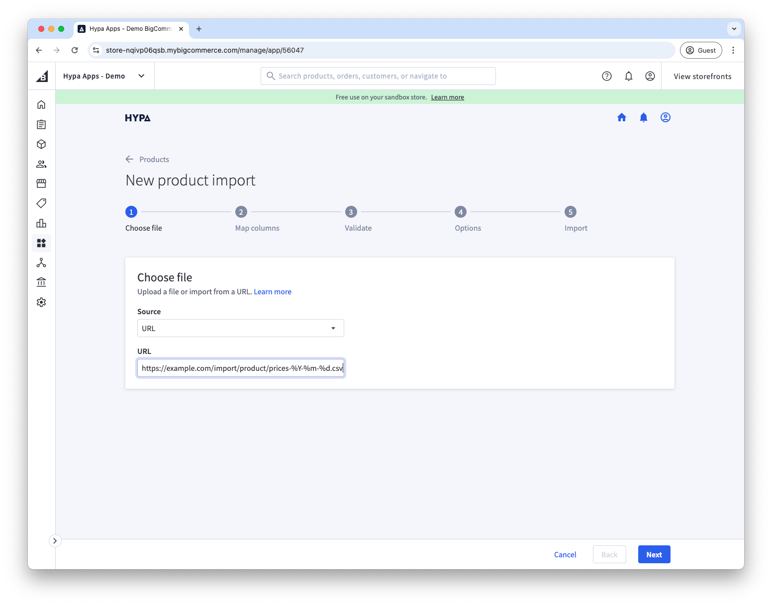Open Analytics via the bar chart icon
Viewport: 772px width, 606px height.
click(x=41, y=223)
